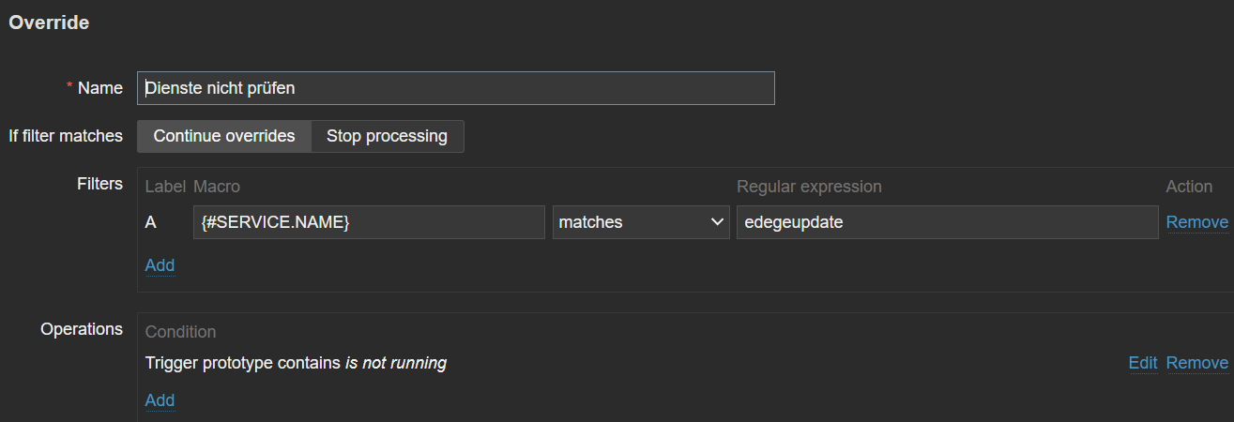This screenshot has width=1234, height=422.
Task: Click the Override dialog heading
Action: [x=49, y=23]
